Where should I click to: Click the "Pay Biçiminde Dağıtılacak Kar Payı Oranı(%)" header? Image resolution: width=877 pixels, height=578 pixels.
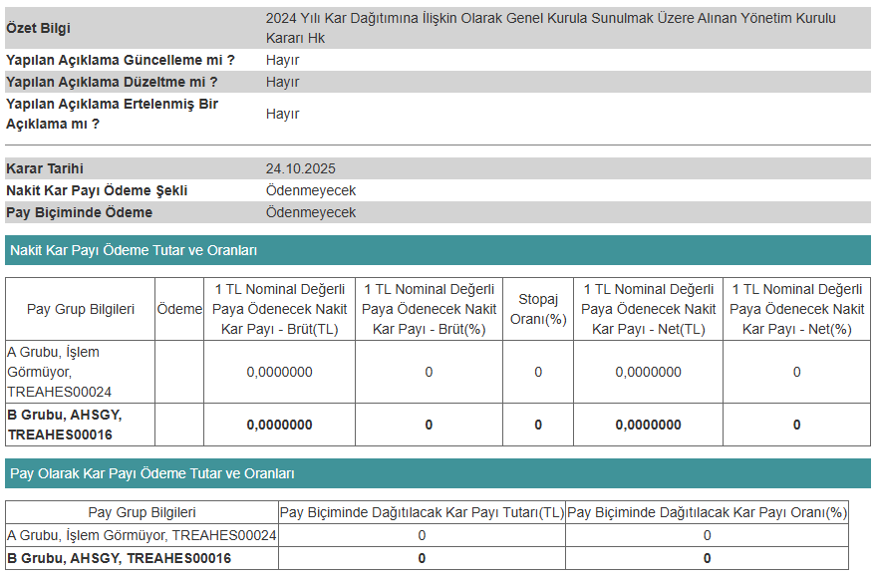tap(707, 512)
